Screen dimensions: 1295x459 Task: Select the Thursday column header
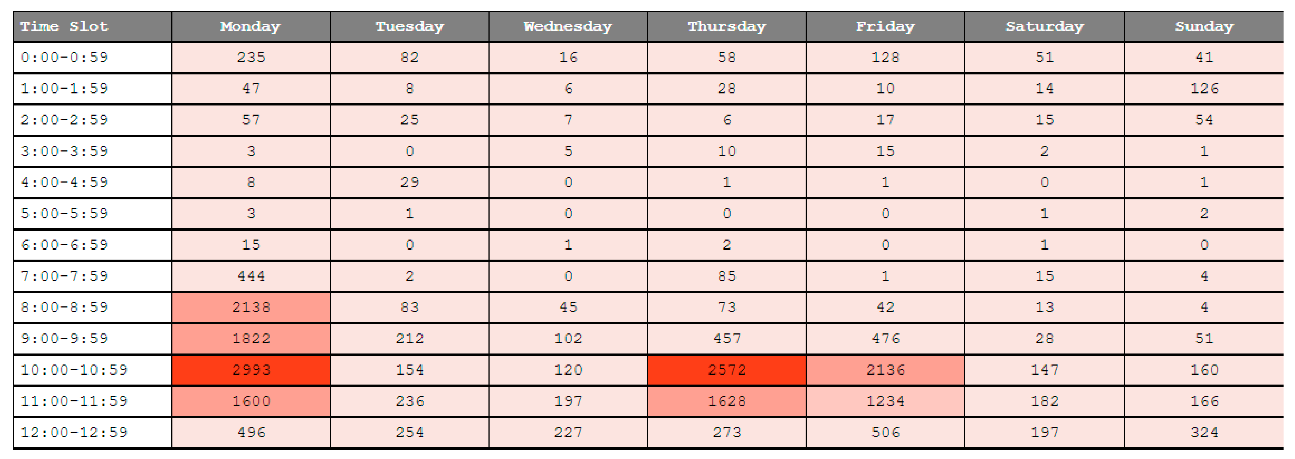726,27
